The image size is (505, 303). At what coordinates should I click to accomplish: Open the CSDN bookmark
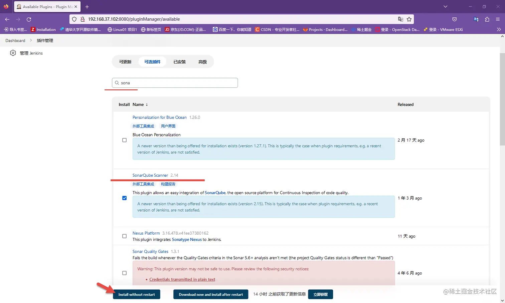tap(277, 29)
